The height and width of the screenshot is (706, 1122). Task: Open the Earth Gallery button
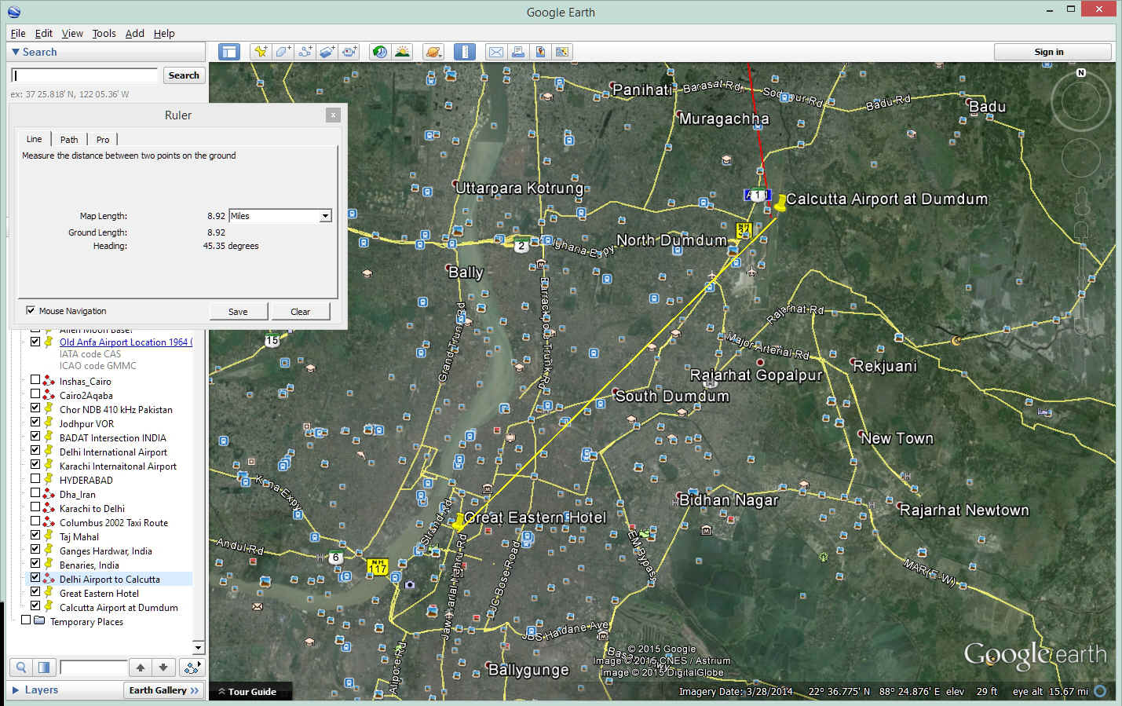[x=163, y=690]
